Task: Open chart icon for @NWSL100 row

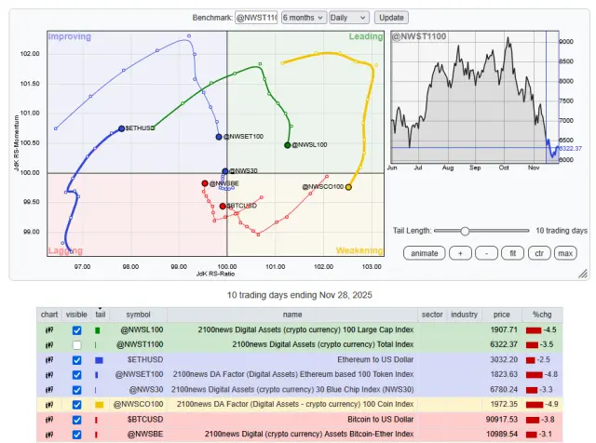Action: coord(49,330)
